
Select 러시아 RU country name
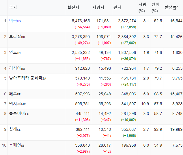tap(17, 68)
